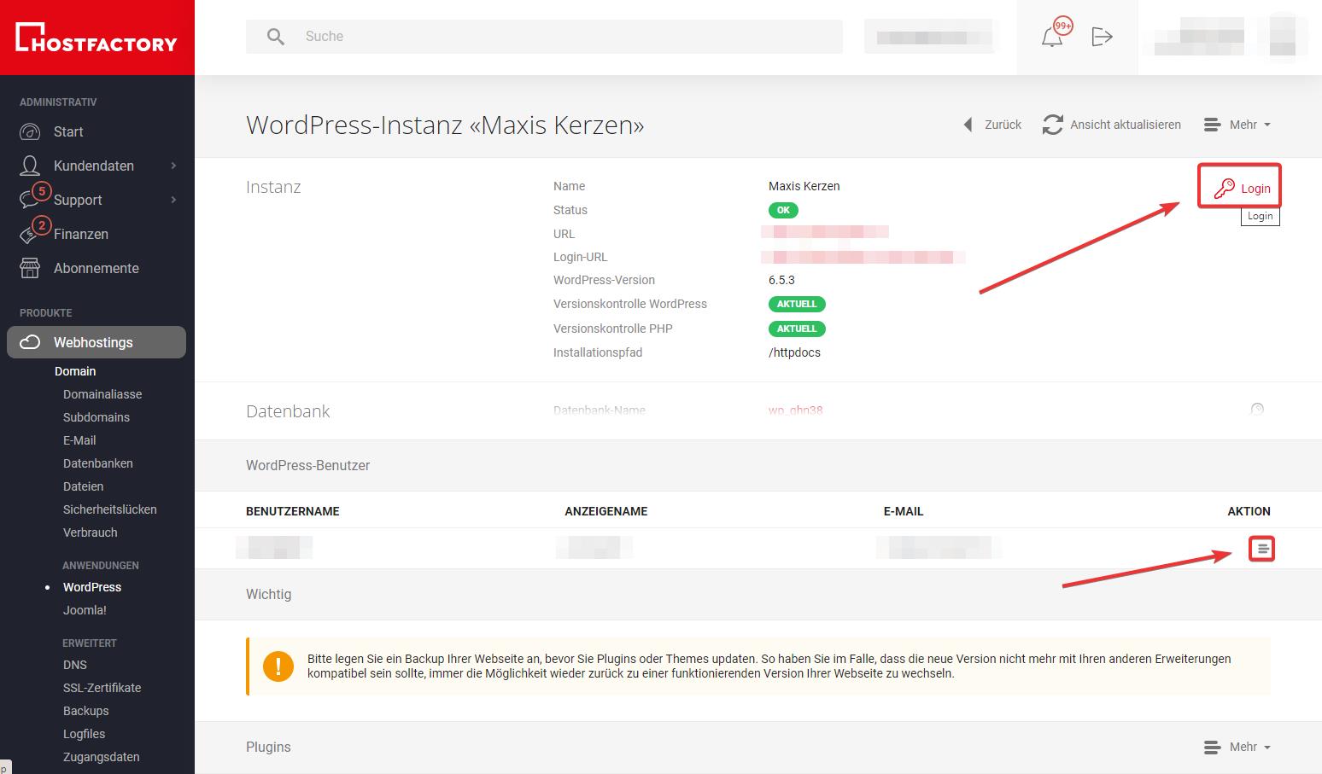Open Dateien entry
The image size is (1322, 774).
[x=83, y=486]
